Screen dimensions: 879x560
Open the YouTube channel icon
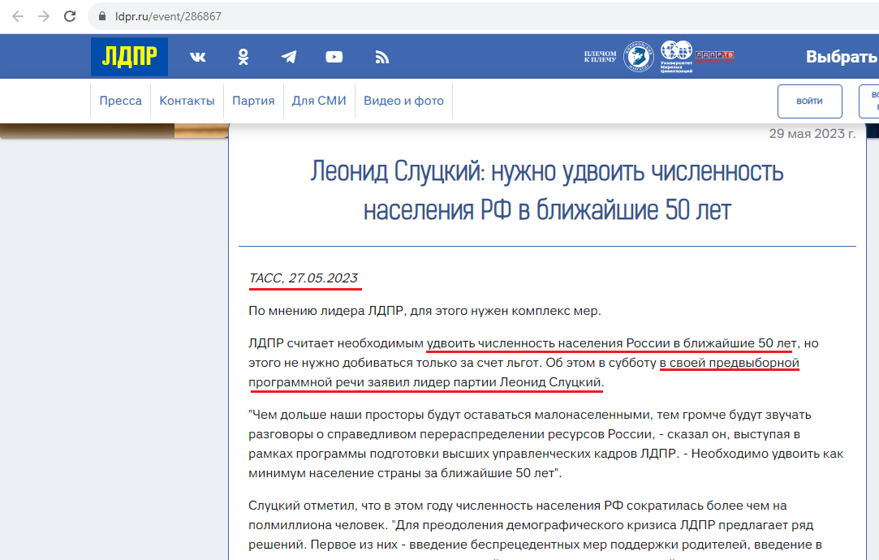334,57
